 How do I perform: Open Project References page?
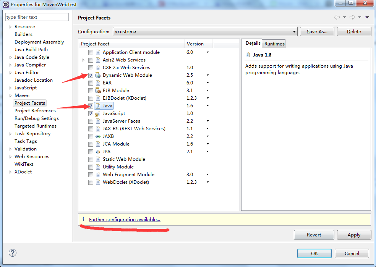click(x=35, y=111)
